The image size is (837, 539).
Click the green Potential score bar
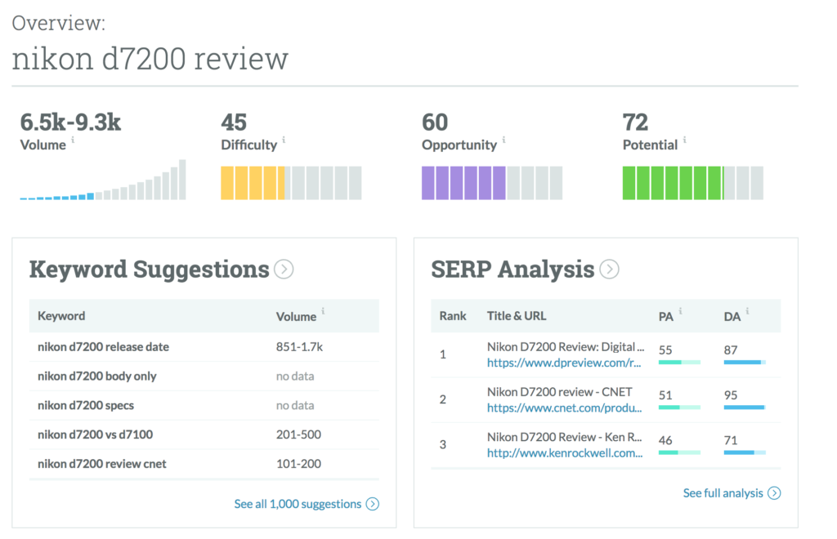click(693, 183)
